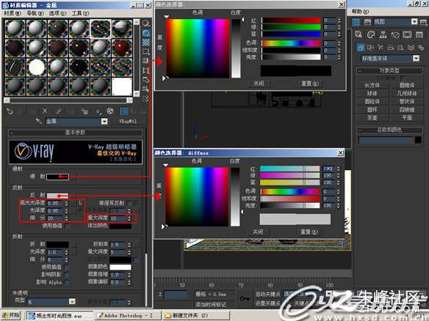Image resolution: width=429 pixels, height=321 pixels.
Task: Click the Display tab icon in the command panel
Action: pos(407,34)
